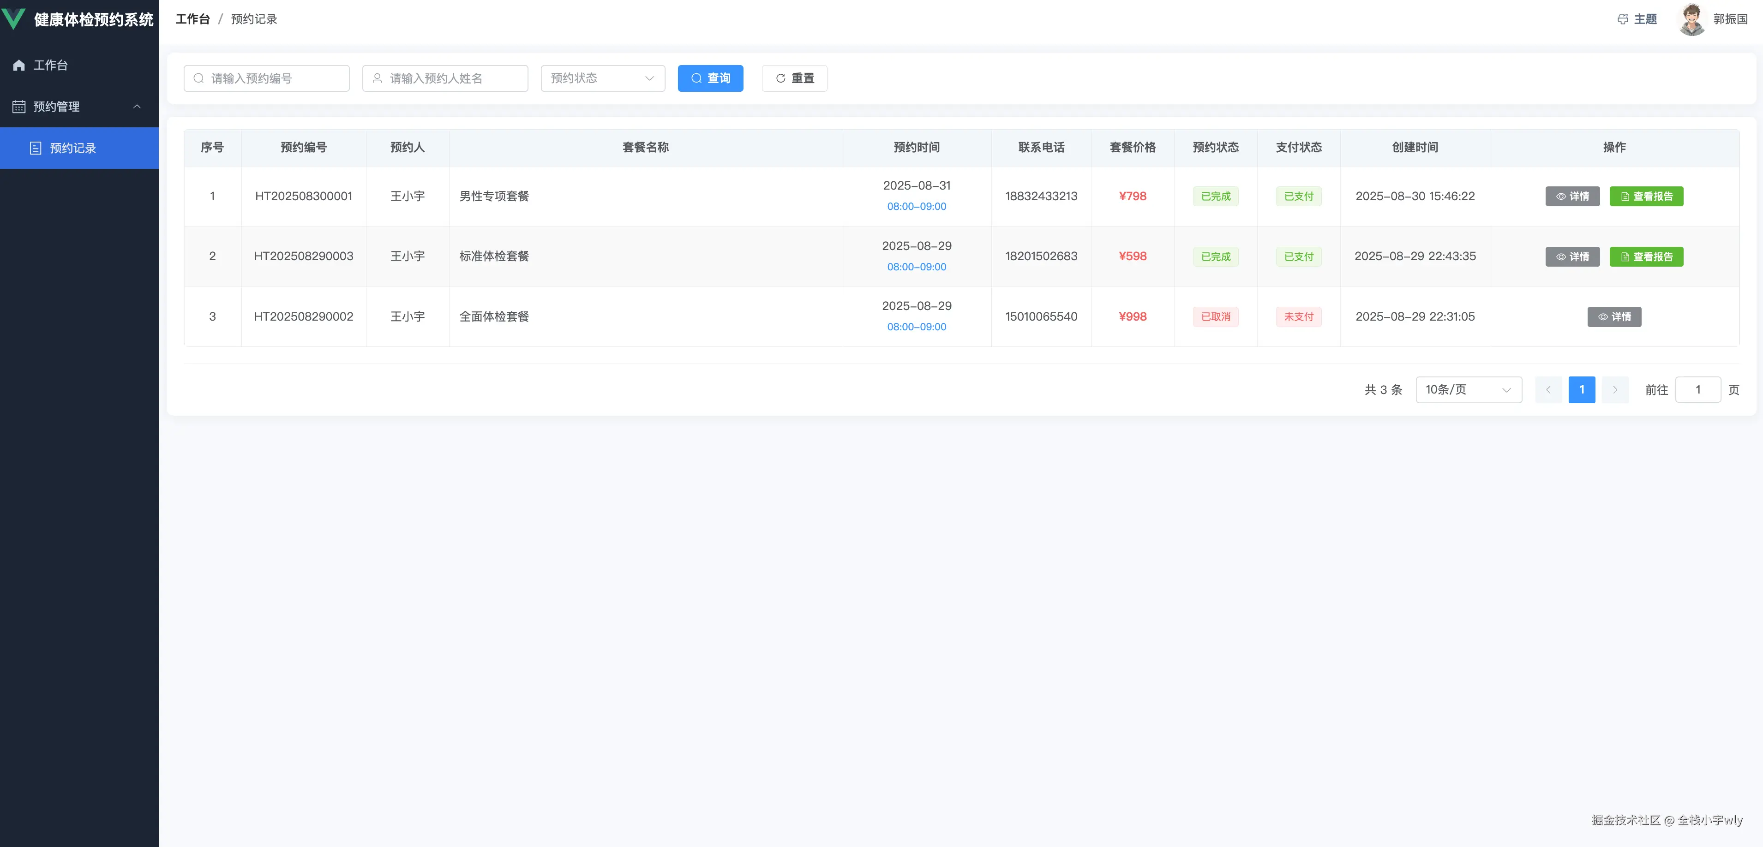Image resolution: width=1763 pixels, height=847 pixels.
Task: View 详情 for cancelled HT202508290002
Action: click(x=1614, y=317)
